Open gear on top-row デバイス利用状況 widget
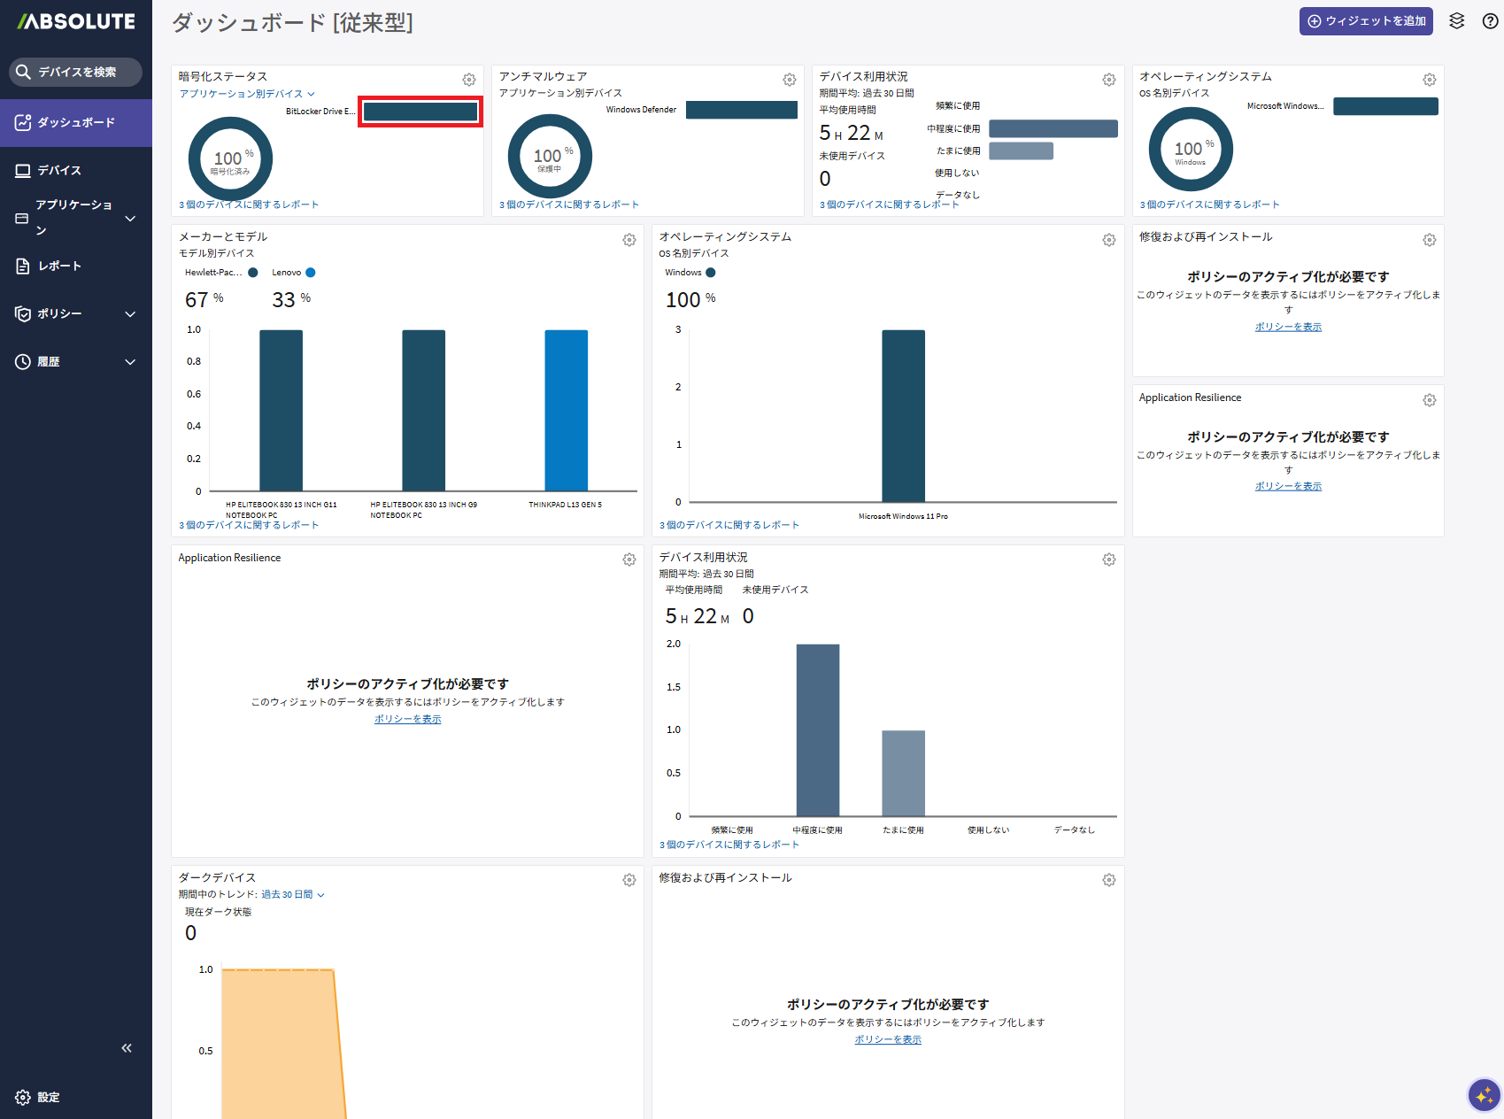The image size is (1504, 1119). coord(1108,80)
